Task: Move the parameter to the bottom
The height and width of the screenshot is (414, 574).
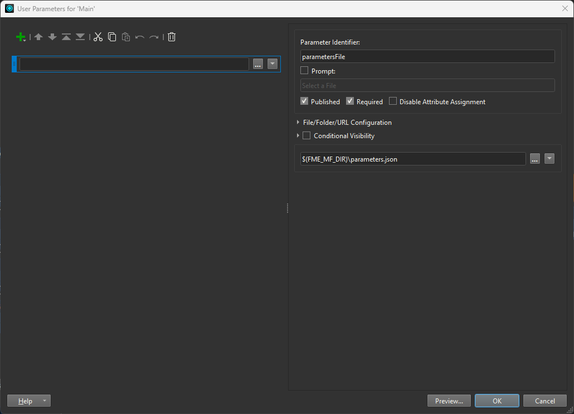Action: point(80,37)
